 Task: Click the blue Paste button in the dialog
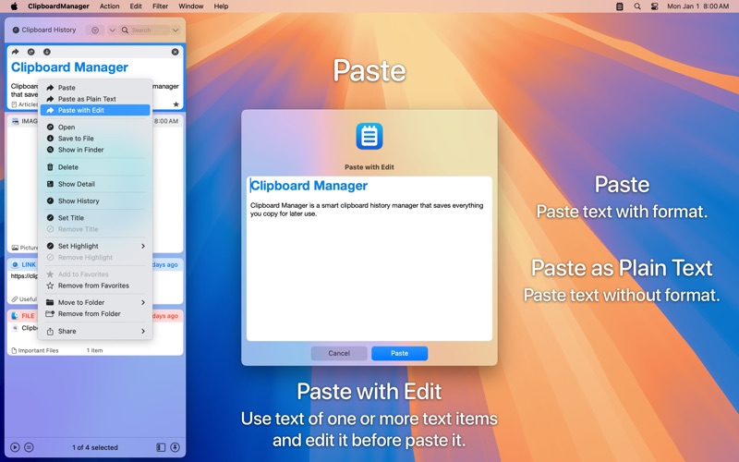click(x=399, y=353)
